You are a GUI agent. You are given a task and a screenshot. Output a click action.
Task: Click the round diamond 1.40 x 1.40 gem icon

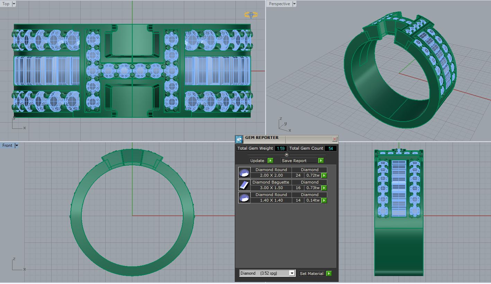coord(244,197)
